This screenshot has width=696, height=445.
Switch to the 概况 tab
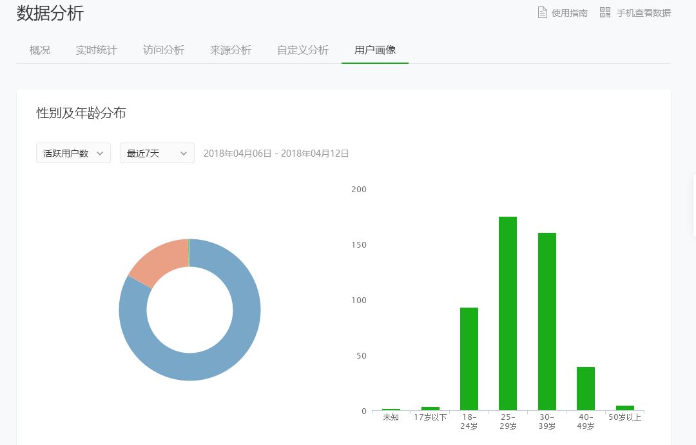39,50
